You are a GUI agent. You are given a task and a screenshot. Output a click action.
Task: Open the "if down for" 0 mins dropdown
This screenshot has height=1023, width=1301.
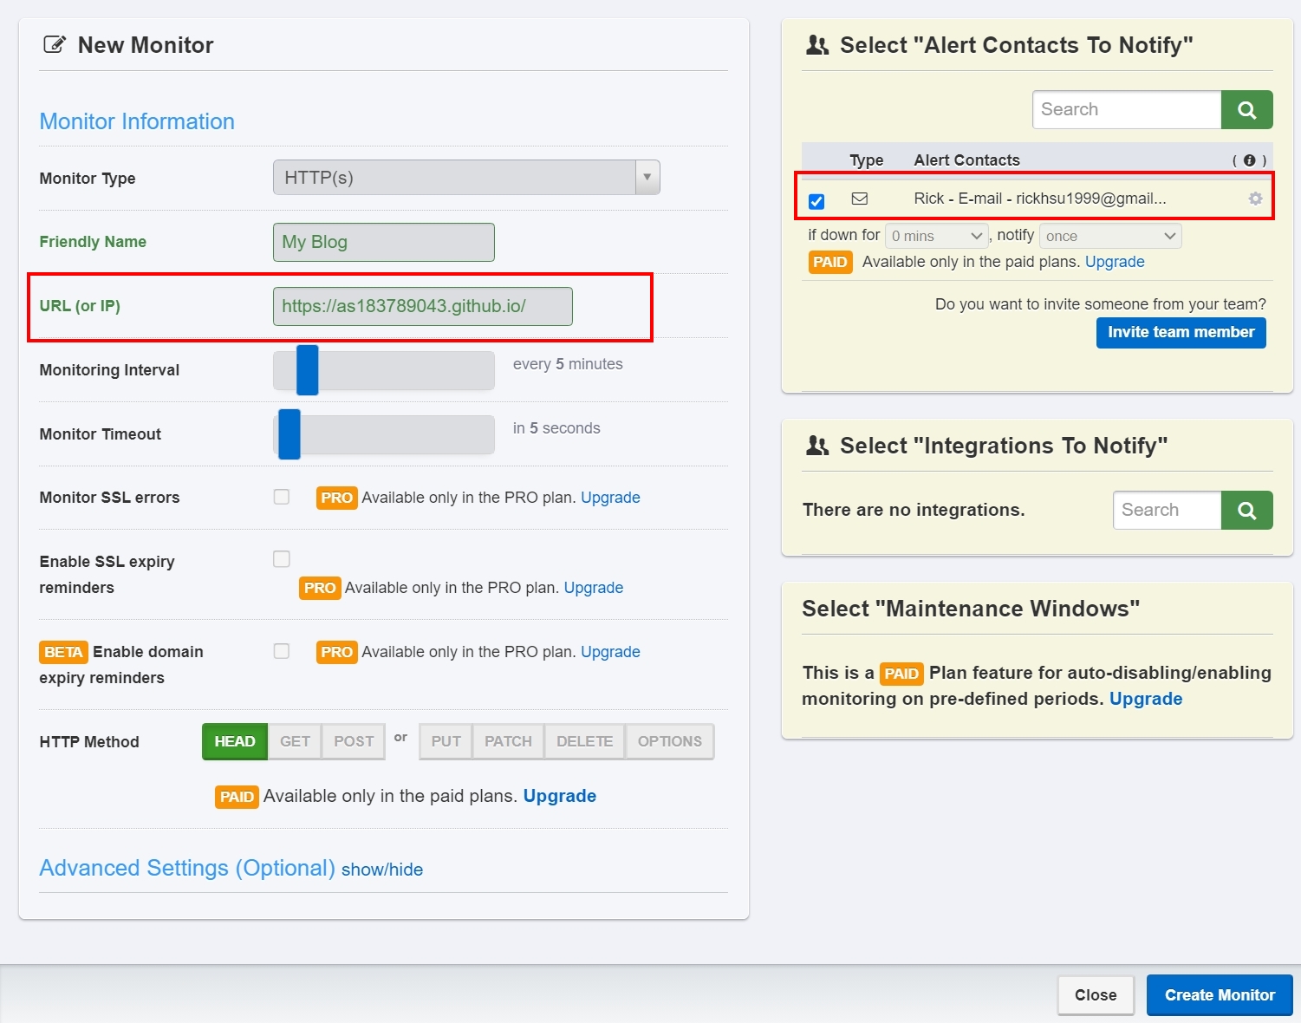(x=935, y=236)
